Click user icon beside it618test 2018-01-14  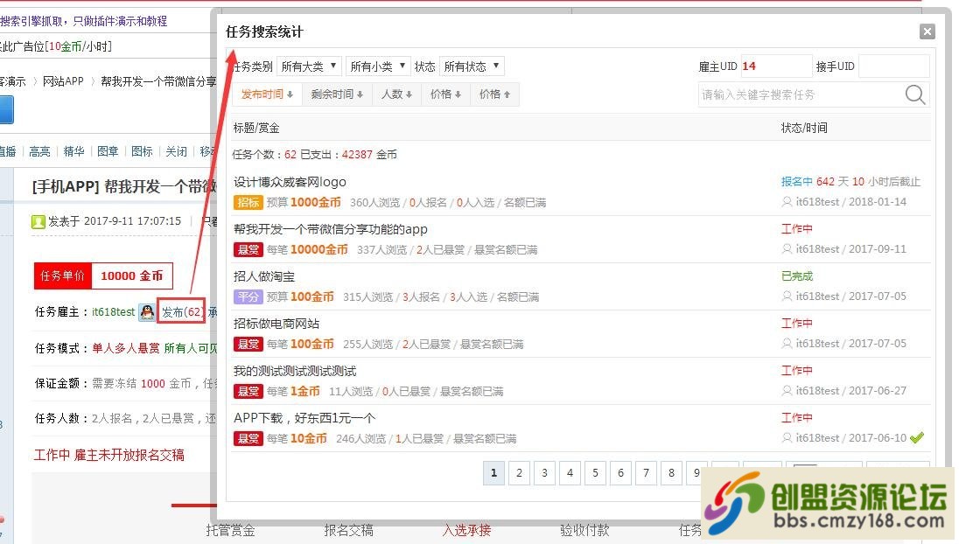point(787,202)
